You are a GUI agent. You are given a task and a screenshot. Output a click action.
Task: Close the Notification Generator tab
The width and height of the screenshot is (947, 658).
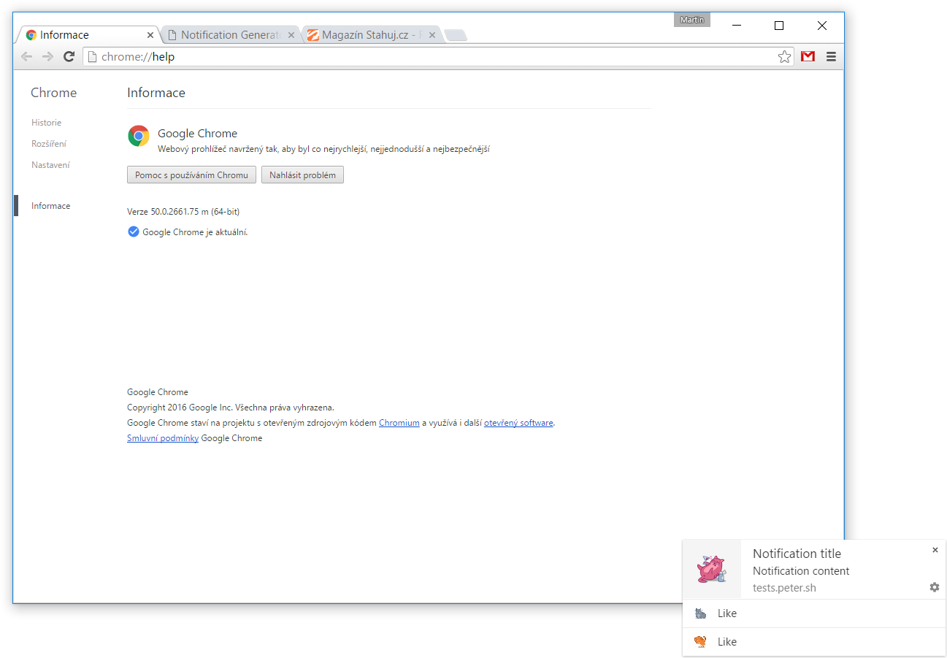pyautogui.click(x=291, y=35)
